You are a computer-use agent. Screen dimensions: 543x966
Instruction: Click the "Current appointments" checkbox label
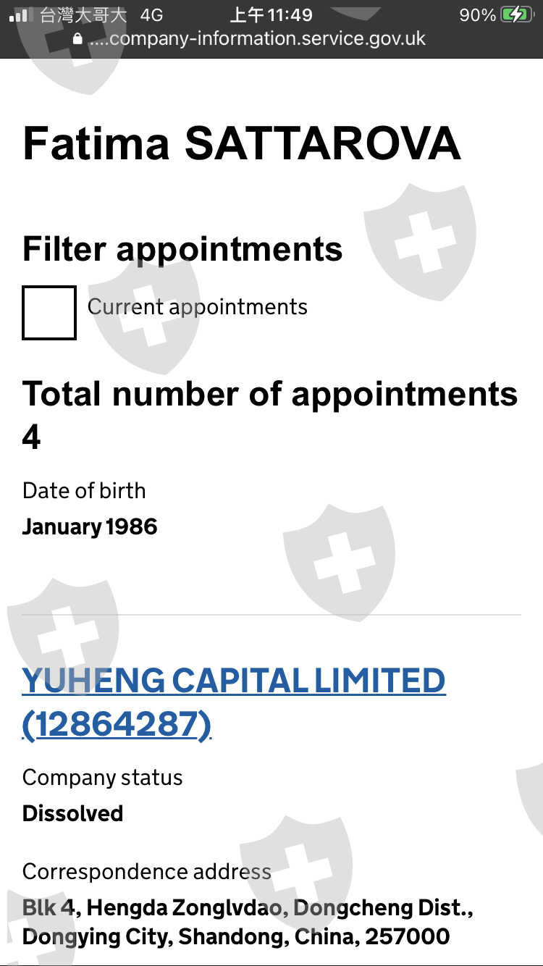pyautogui.click(x=197, y=307)
